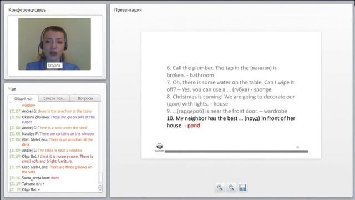The image size is (355, 200).
Task: Select Tatyana's webcam video
Action: (54, 44)
